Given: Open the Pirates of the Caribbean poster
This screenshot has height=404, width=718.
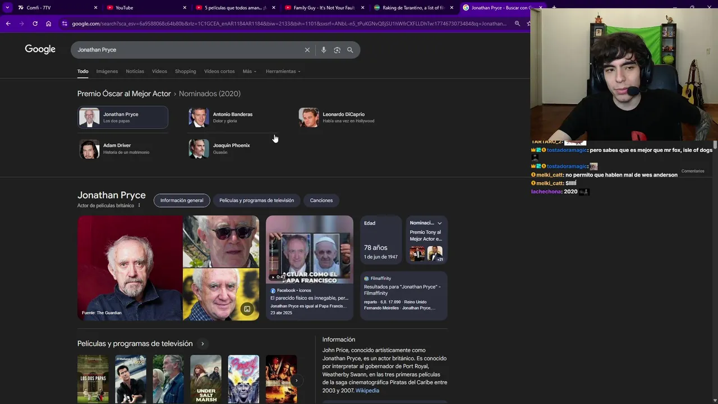Looking at the screenshot, I should tap(281, 379).
